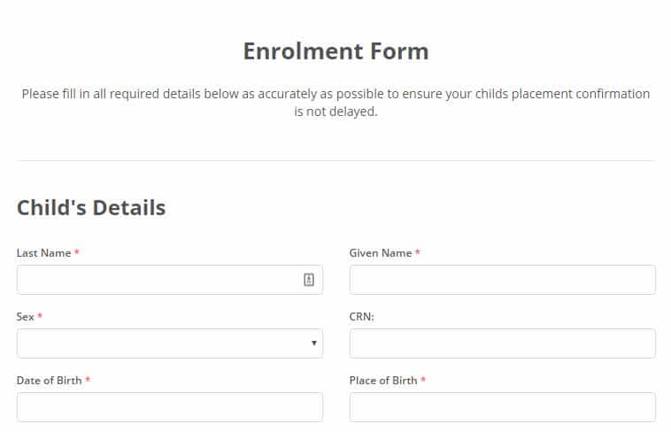Expand the Sex dropdown arrow
The width and height of the screenshot is (671, 432).
314,343
